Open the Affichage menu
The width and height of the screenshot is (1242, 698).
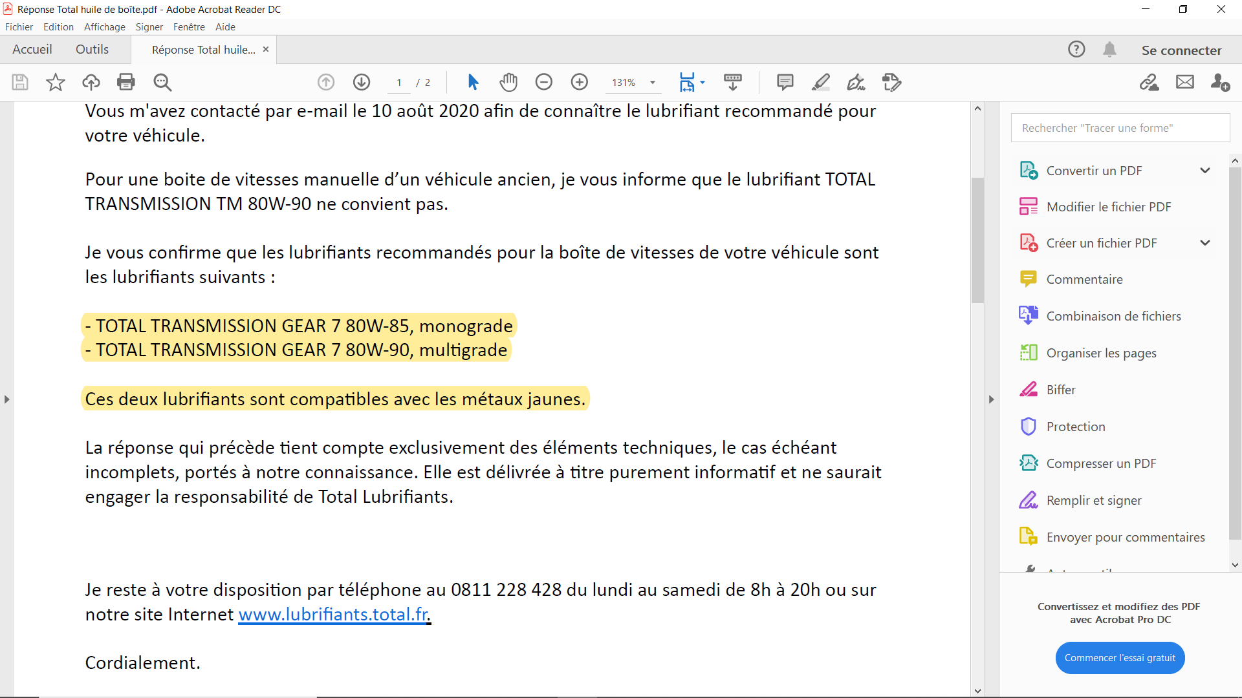(104, 27)
